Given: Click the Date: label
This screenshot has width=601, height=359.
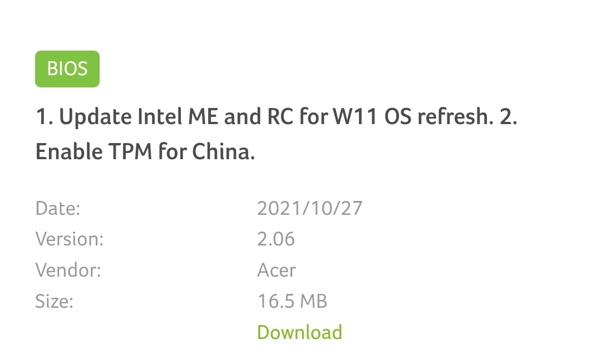Looking at the screenshot, I should (58, 208).
